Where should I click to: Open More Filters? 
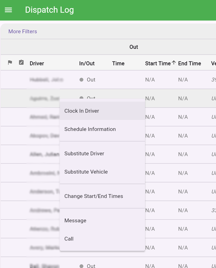[x=23, y=31]
